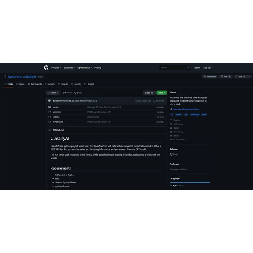
Task: Open the service folder
Action: pos(56,107)
